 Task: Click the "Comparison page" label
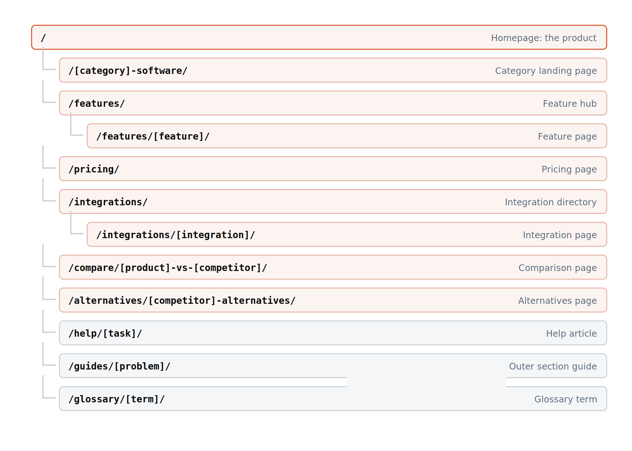click(x=557, y=268)
